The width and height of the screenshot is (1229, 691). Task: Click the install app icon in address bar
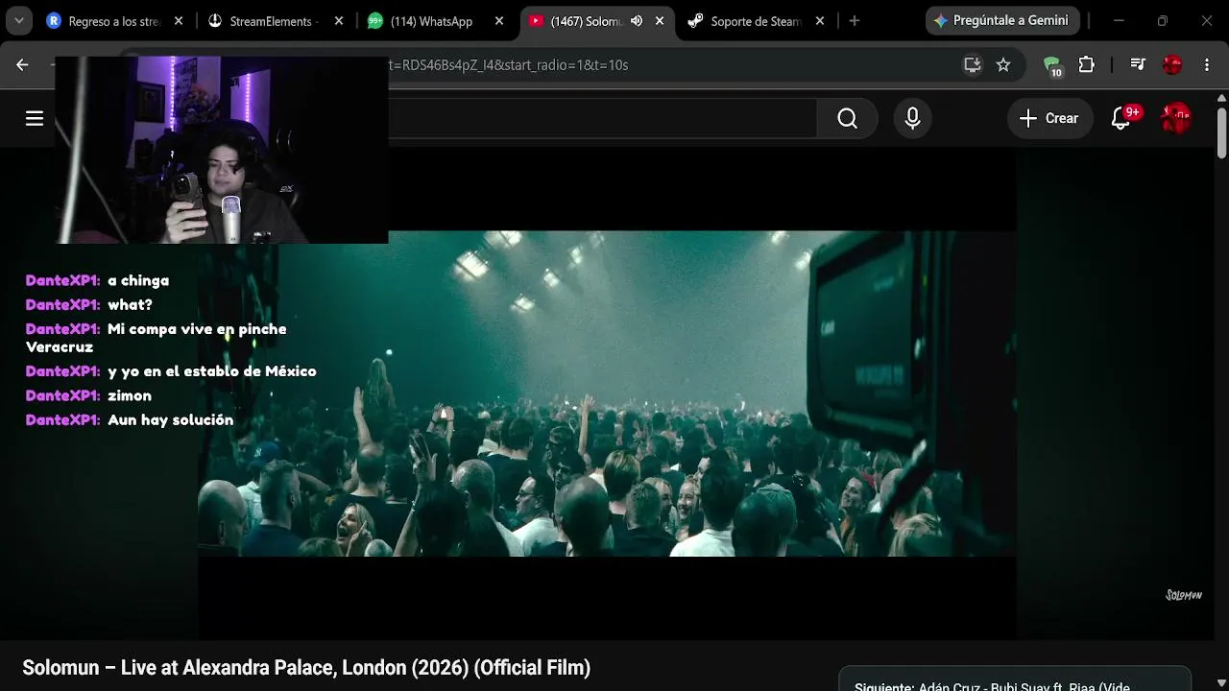(x=973, y=64)
